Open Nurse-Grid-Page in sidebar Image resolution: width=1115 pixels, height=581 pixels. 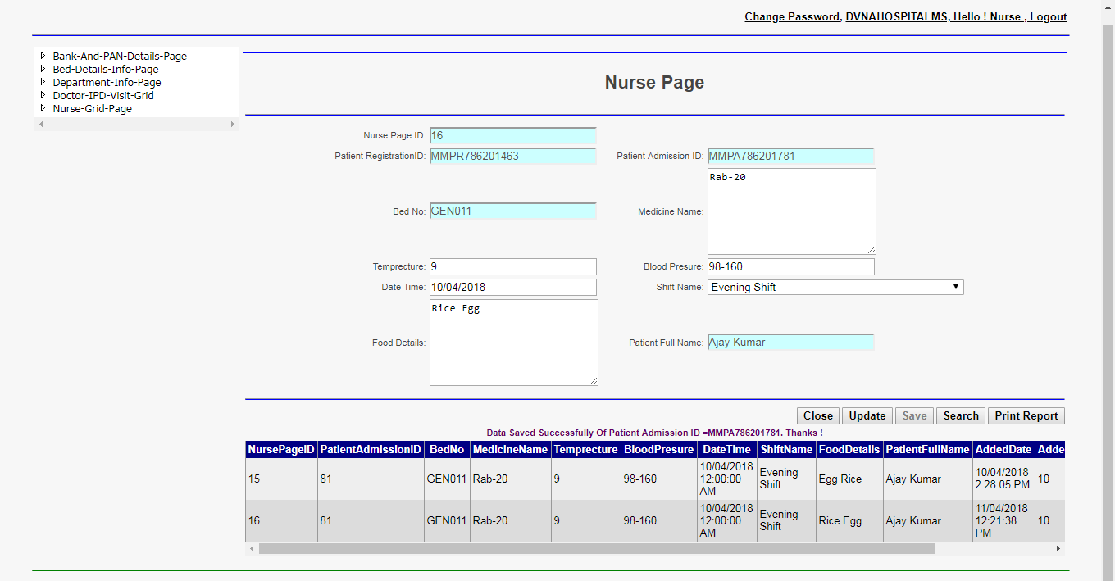(x=92, y=109)
